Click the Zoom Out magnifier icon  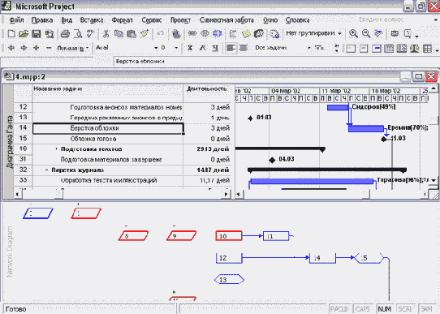click(x=365, y=34)
